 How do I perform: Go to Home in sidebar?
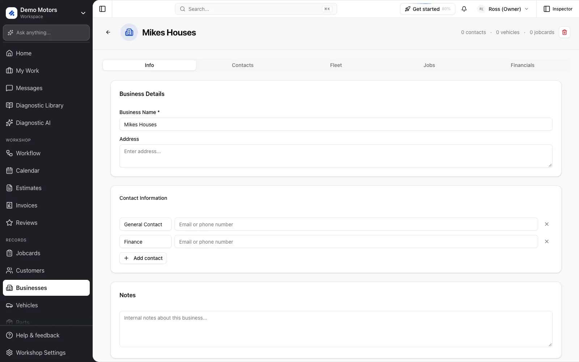pyautogui.click(x=46, y=53)
